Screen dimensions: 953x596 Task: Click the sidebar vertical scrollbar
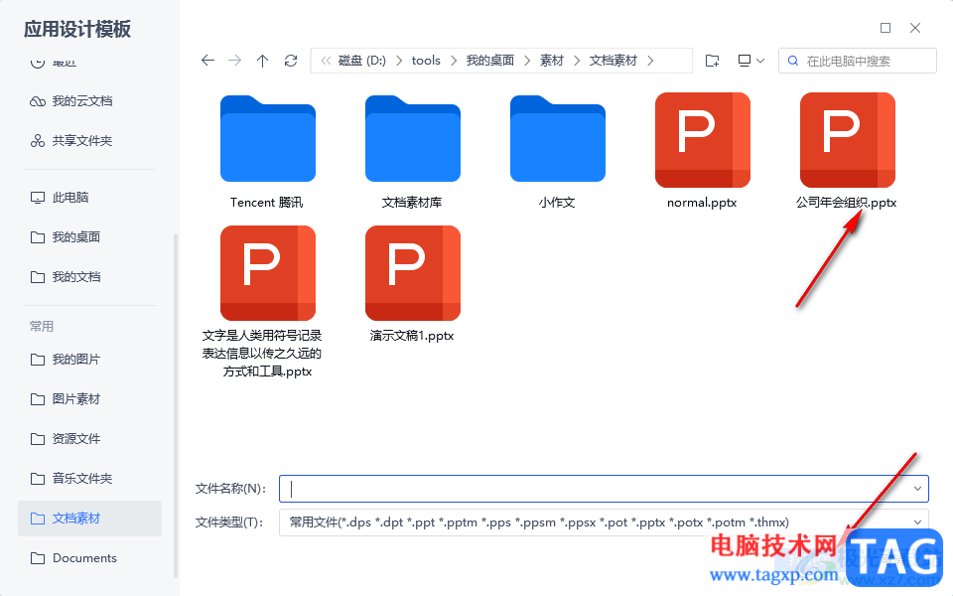tap(176, 404)
